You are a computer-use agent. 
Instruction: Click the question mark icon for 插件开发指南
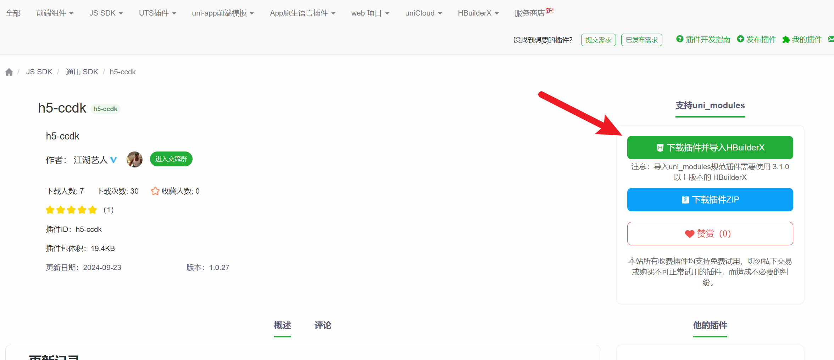click(679, 39)
